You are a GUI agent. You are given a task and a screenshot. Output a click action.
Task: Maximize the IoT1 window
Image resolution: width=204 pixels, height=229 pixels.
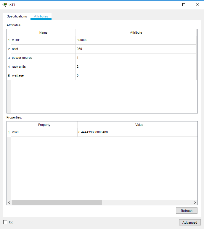184,5
